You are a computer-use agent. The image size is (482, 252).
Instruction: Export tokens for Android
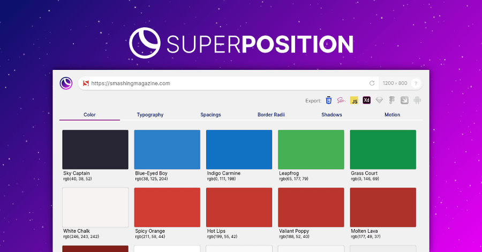tap(417, 100)
